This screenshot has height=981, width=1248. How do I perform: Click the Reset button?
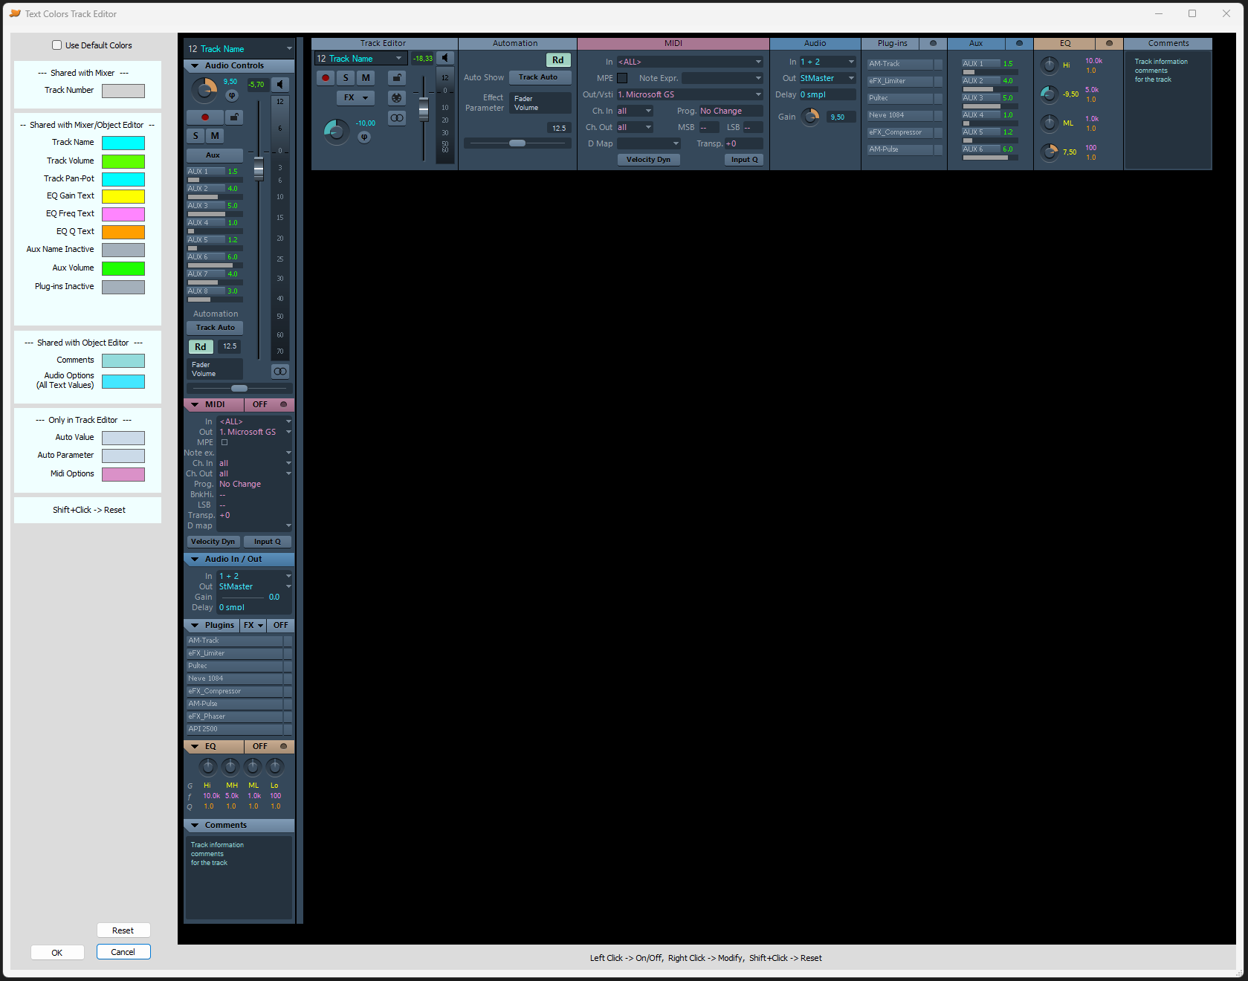pos(123,930)
